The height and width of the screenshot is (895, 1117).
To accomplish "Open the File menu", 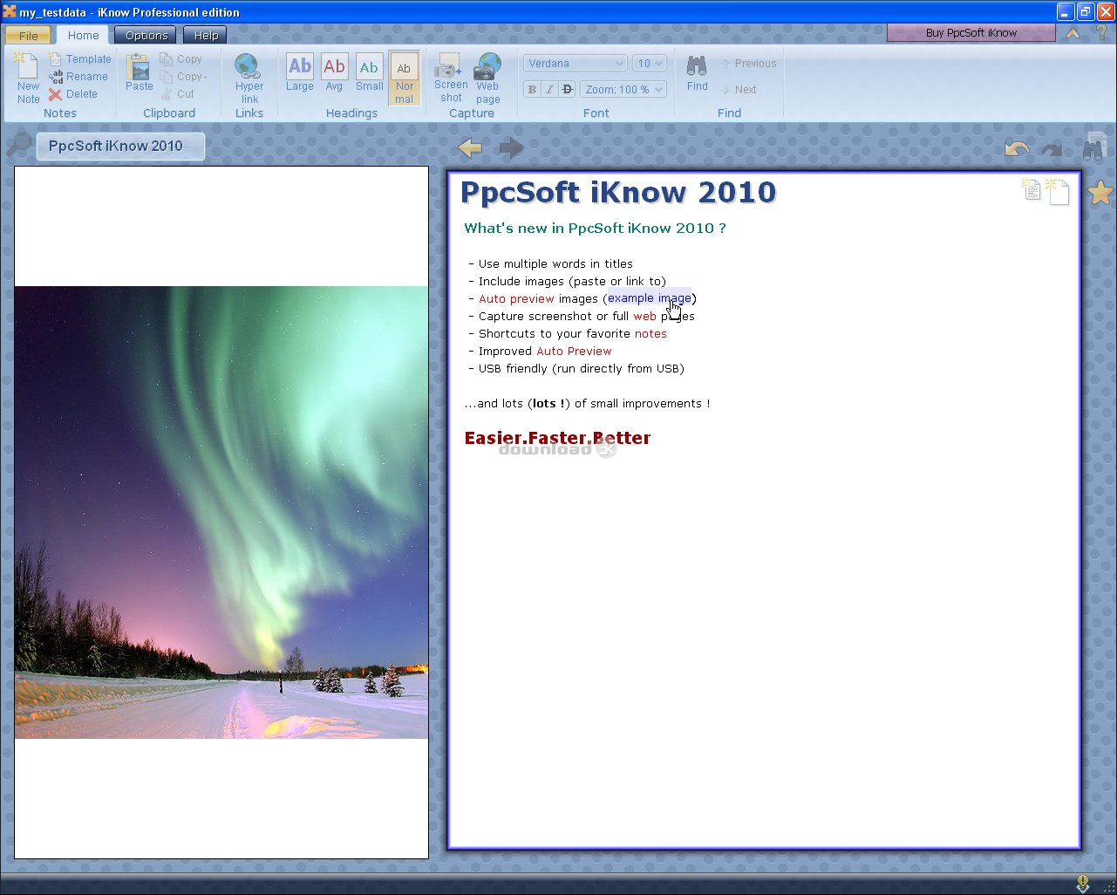I will tap(29, 36).
